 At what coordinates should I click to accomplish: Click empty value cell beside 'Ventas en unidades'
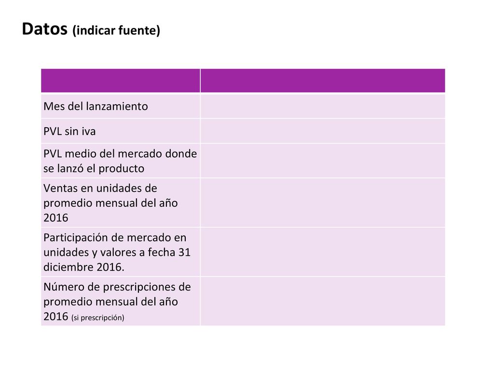(x=323, y=203)
